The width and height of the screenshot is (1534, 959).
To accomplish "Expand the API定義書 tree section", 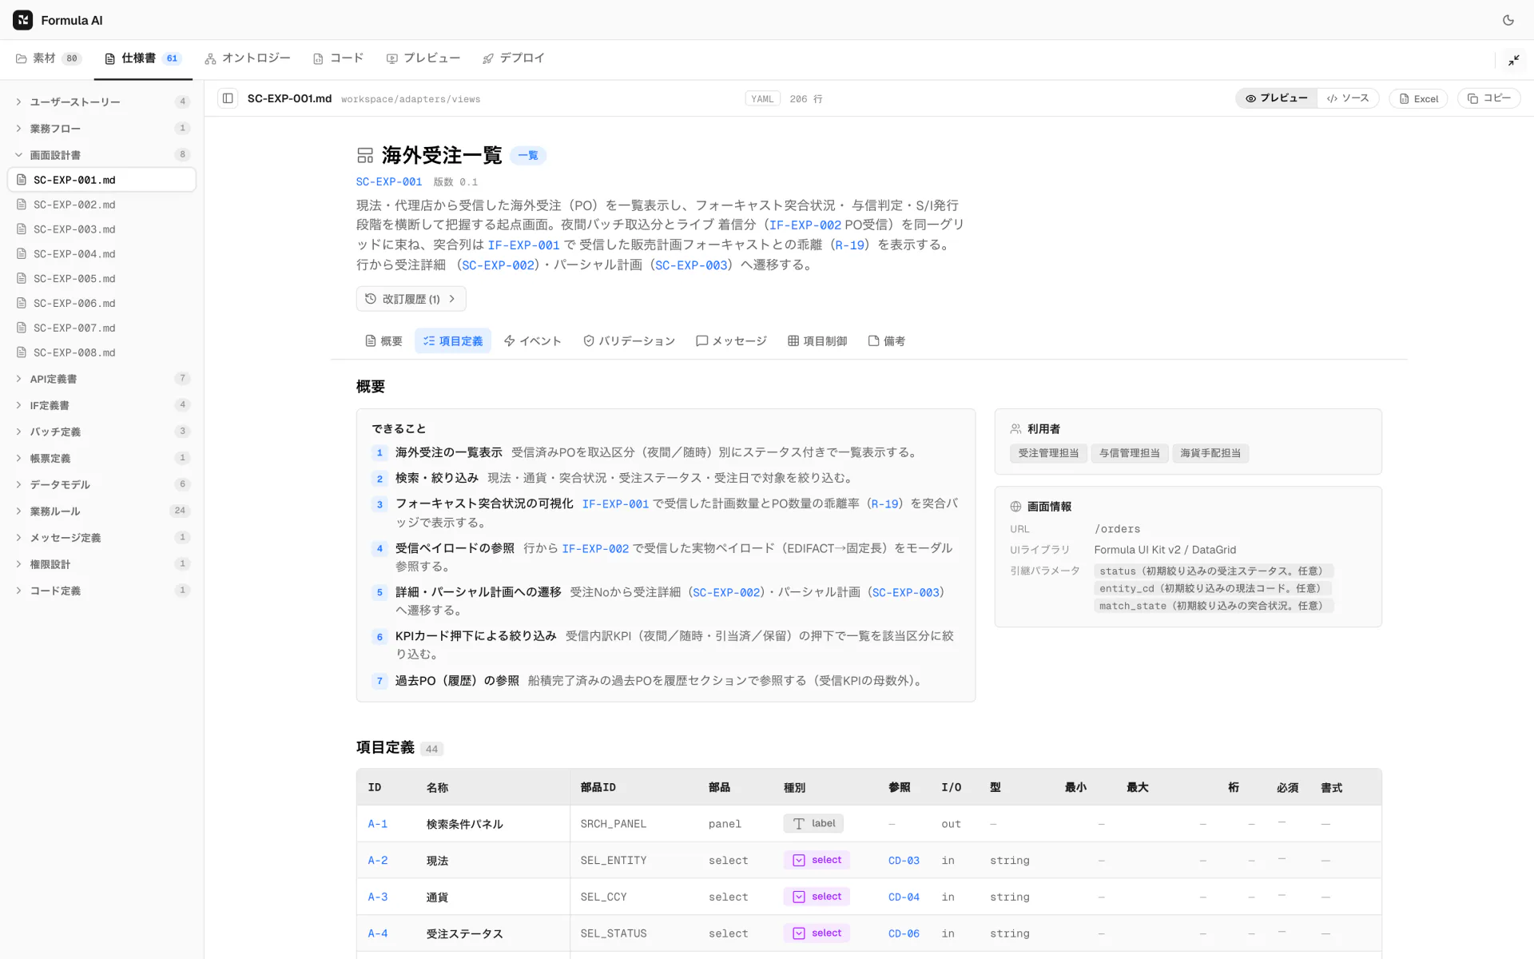I will click(x=102, y=379).
